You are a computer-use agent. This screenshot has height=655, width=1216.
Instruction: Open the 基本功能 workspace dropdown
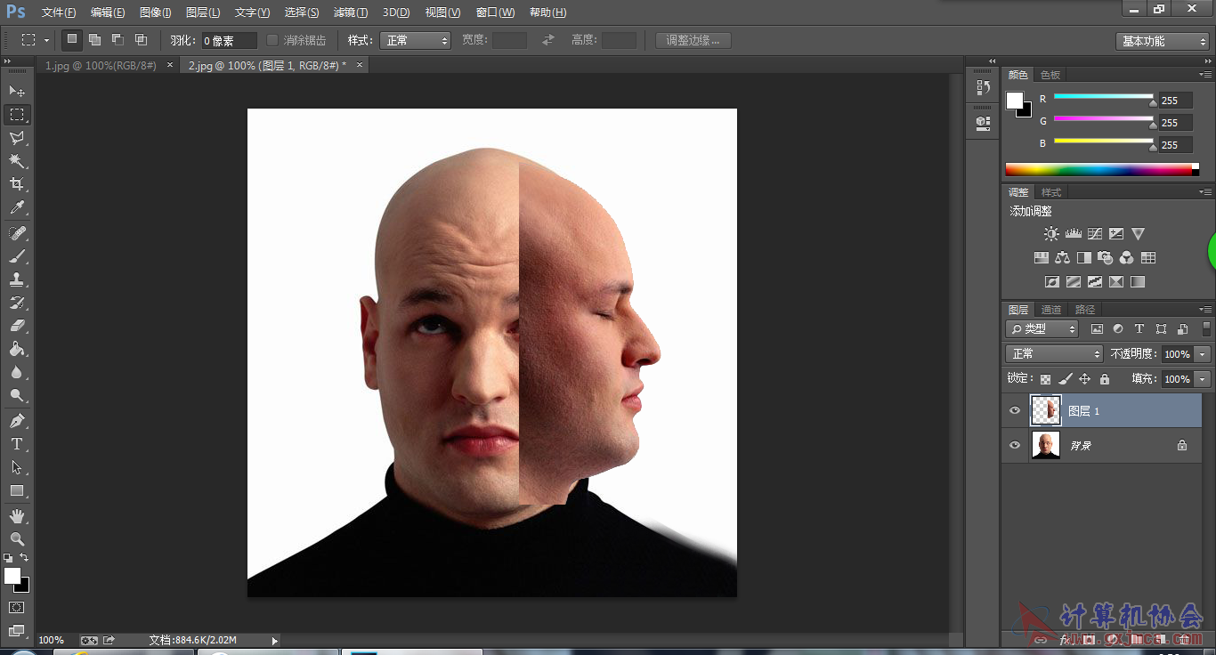point(1162,41)
